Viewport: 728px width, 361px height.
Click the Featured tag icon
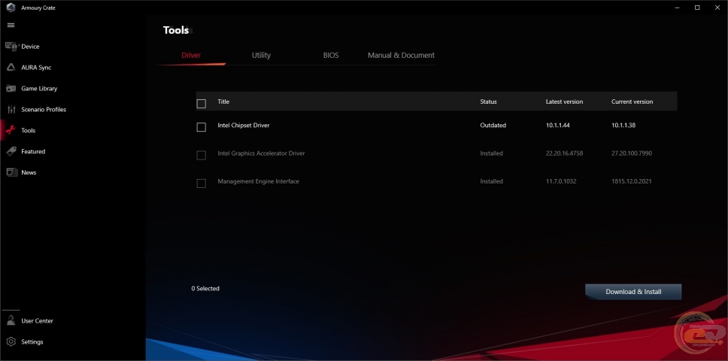pyautogui.click(x=11, y=151)
